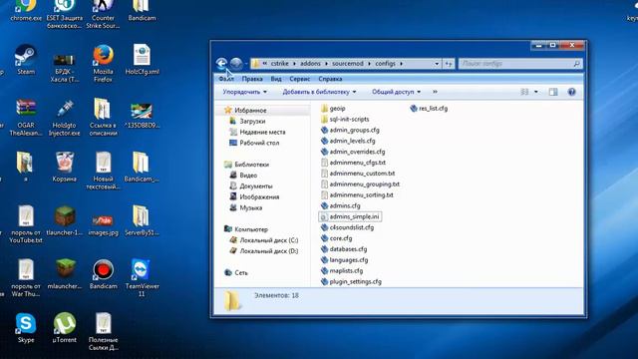Open the view options dropdown arrow

536,92
